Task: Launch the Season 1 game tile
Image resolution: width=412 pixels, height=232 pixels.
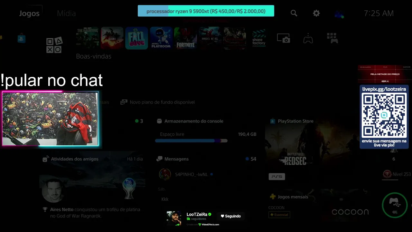Action: point(112,38)
